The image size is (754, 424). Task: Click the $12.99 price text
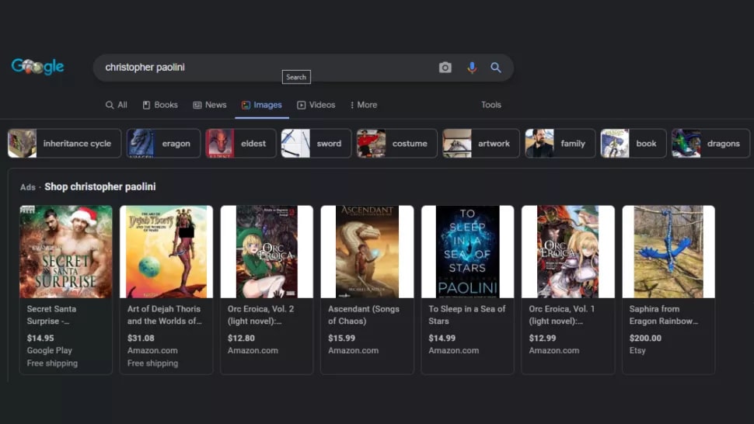click(x=543, y=338)
